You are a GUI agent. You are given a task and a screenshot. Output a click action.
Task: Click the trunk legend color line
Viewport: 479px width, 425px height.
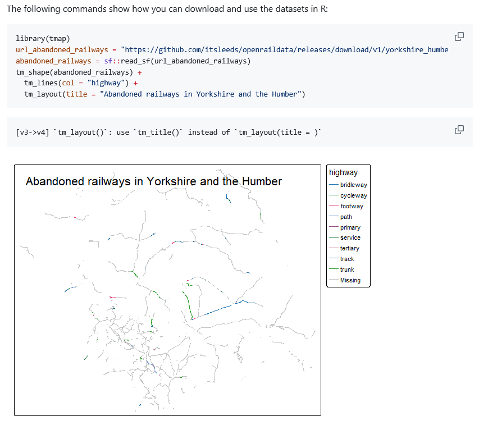pos(334,269)
